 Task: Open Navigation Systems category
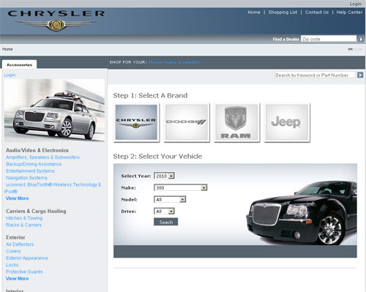pos(26,178)
